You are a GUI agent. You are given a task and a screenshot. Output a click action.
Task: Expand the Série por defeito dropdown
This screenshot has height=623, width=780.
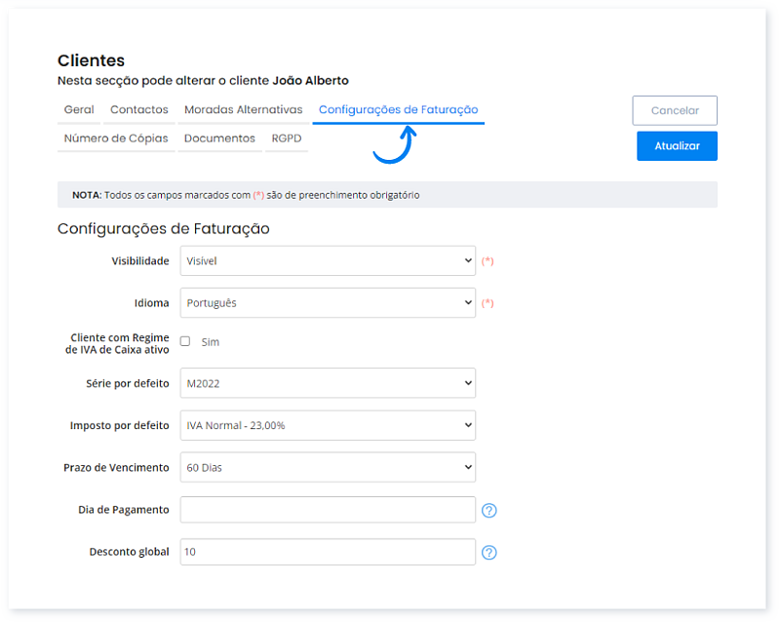pyautogui.click(x=328, y=383)
